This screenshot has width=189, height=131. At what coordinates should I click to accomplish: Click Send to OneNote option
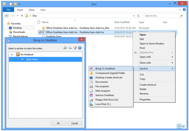tap(111, 95)
